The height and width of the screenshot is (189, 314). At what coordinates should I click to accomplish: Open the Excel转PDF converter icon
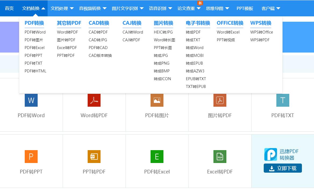click(x=220, y=156)
